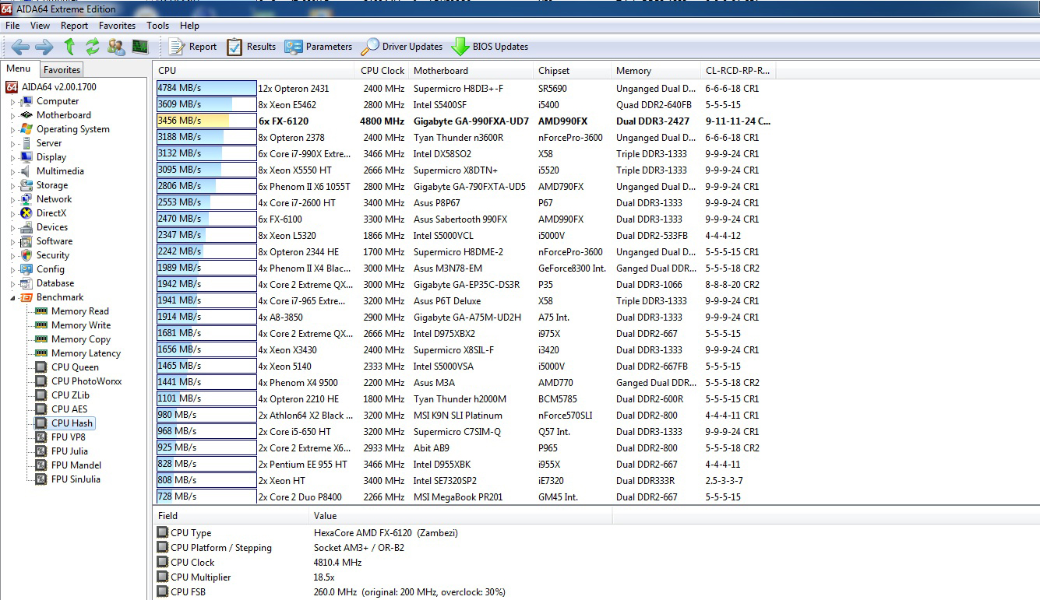Click the green Up arrow icon
This screenshot has width=1040, height=600.
(x=69, y=47)
